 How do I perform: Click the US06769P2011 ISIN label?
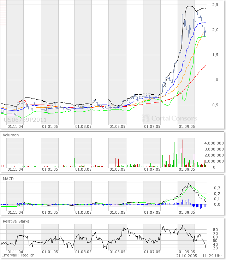pos(21,120)
